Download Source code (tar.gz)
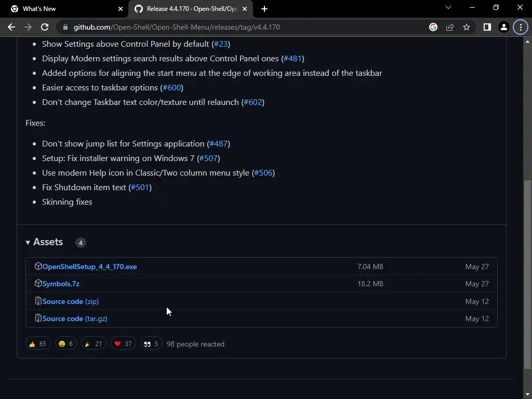The image size is (532, 399). pos(75,318)
